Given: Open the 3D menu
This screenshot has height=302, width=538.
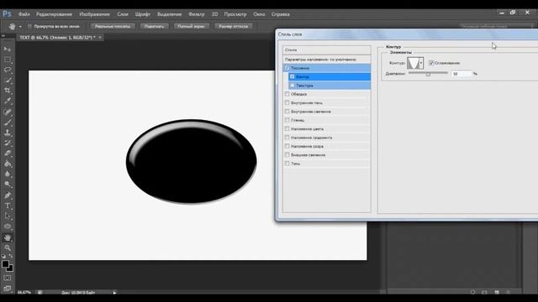Looking at the screenshot, I should pyautogui.click(x=215, y=14).
